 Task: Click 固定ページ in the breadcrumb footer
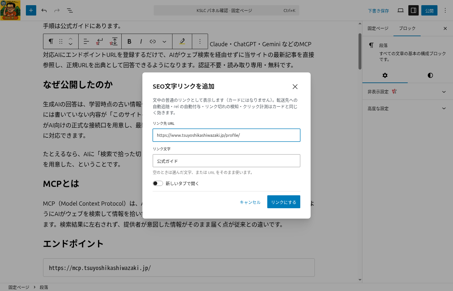(19, 287)
